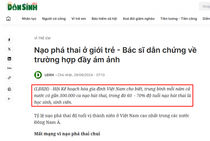Print the article using printer icon
Viewport: 210px width, 141px height.
coord(9,89)
